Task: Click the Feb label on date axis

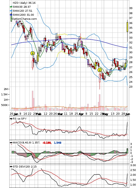Action: click(x=39, y=114)
